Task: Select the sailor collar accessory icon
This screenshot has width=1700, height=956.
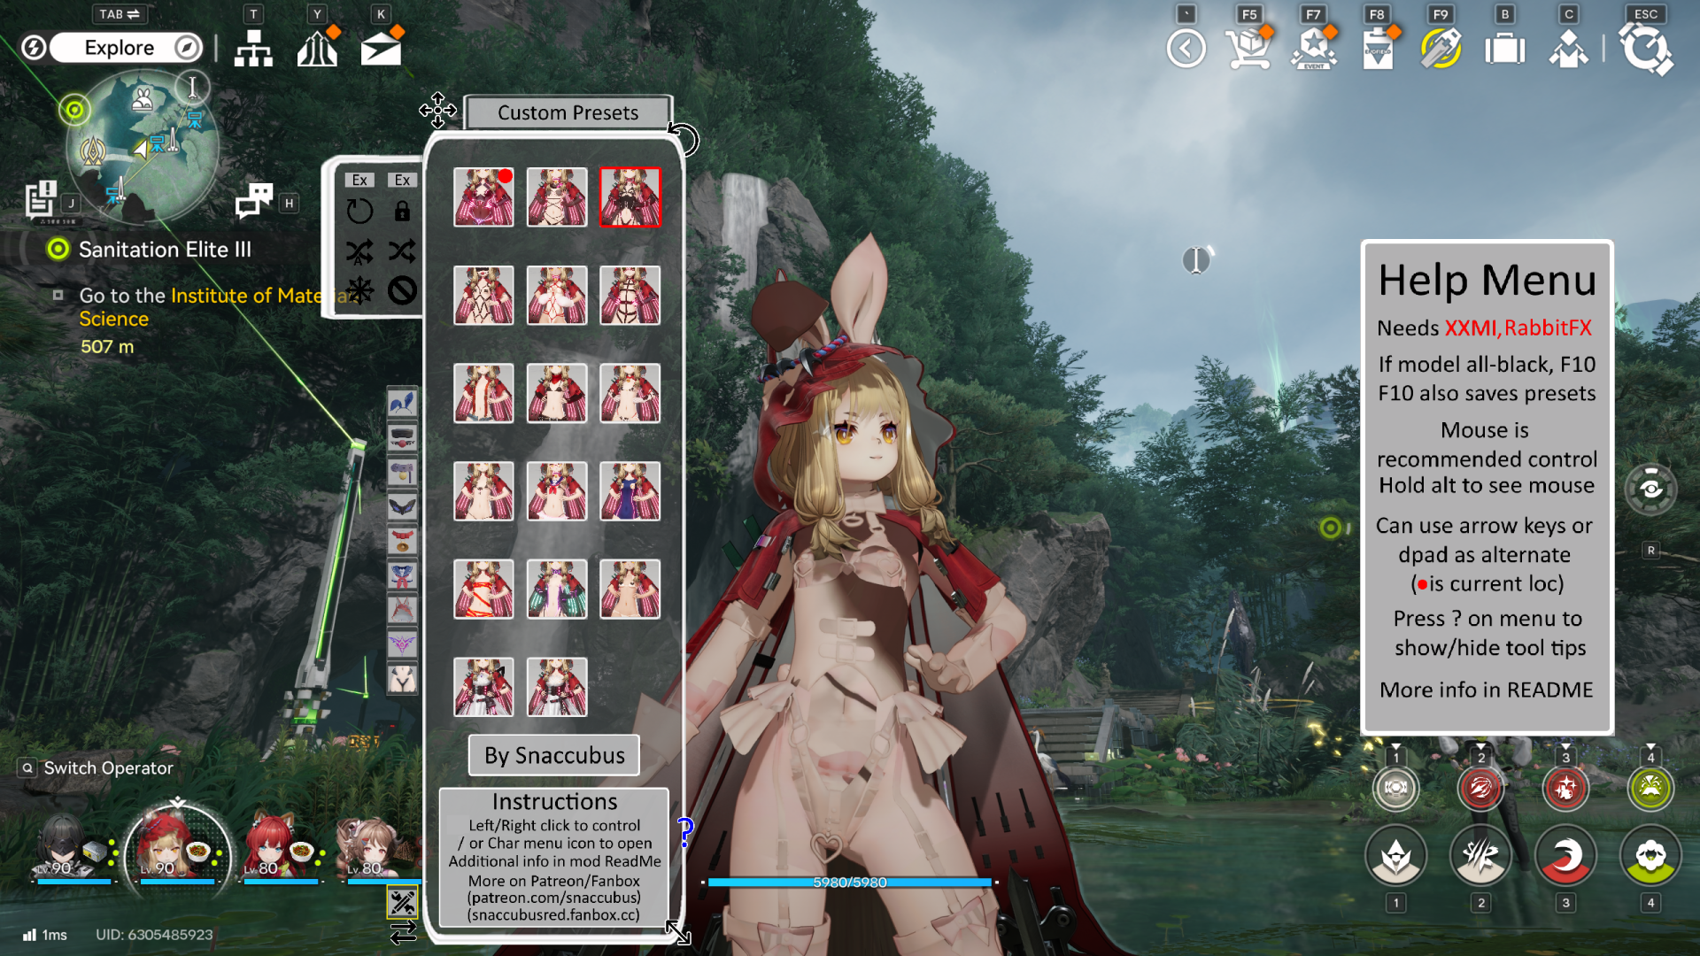Action: (x=402, y=575)
